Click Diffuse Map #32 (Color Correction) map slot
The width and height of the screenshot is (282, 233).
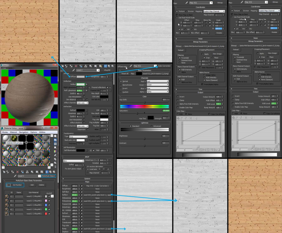[97, 186]
